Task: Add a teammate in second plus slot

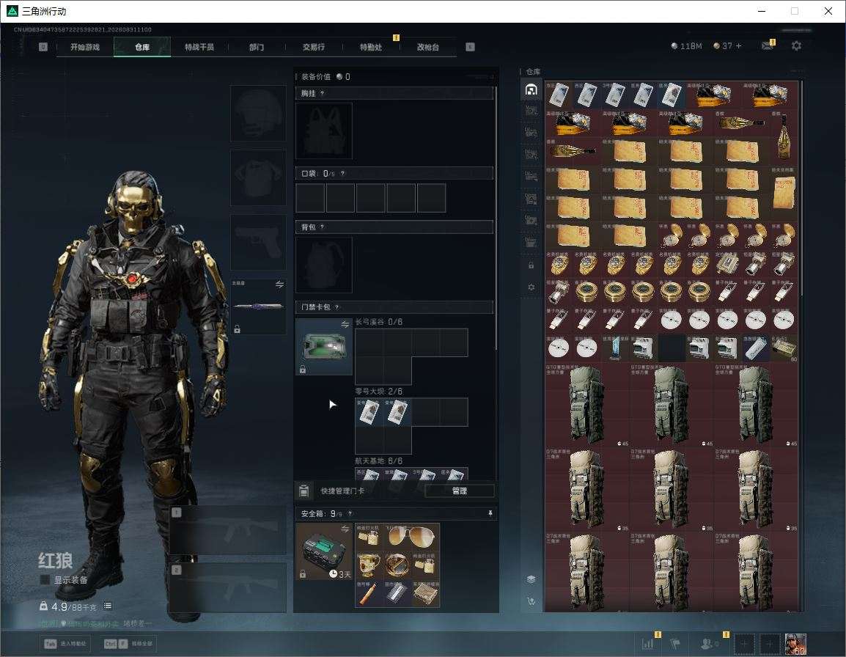Action: pyautogui.click(x=770, y=643)
